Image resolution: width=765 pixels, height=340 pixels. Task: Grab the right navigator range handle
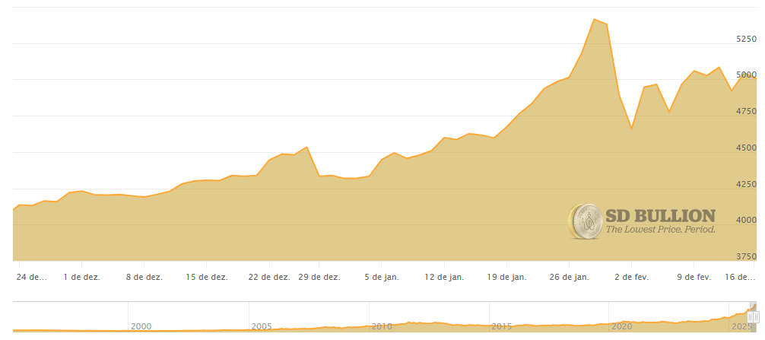pyautogui.click(x=756, y=316)
